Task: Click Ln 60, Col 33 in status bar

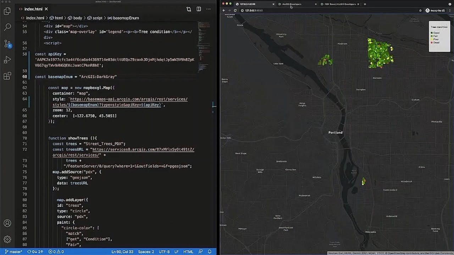Action: tap(122, 252)
